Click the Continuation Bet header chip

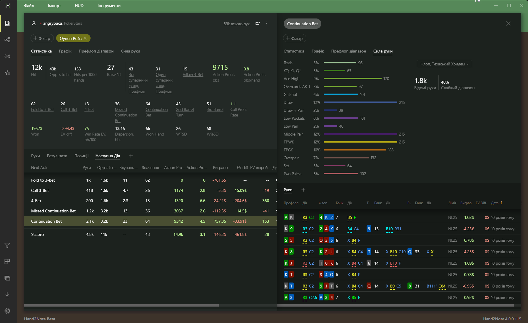[303, 24]
